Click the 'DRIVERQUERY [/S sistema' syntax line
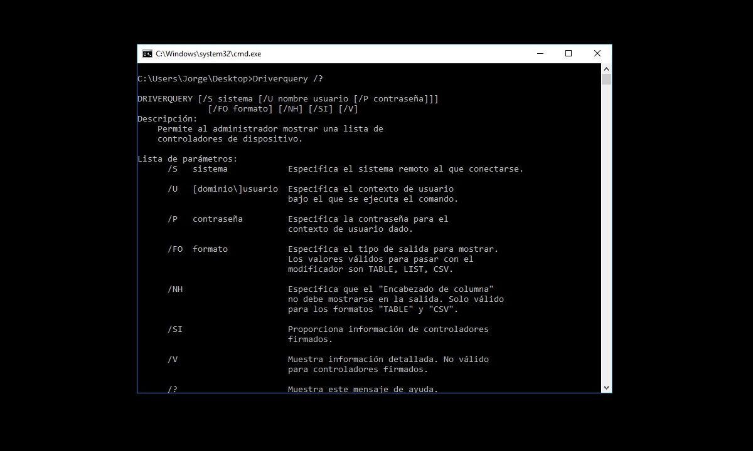Image resolution: width=753 pixels, height=451 pixels. tap(288, 99)
